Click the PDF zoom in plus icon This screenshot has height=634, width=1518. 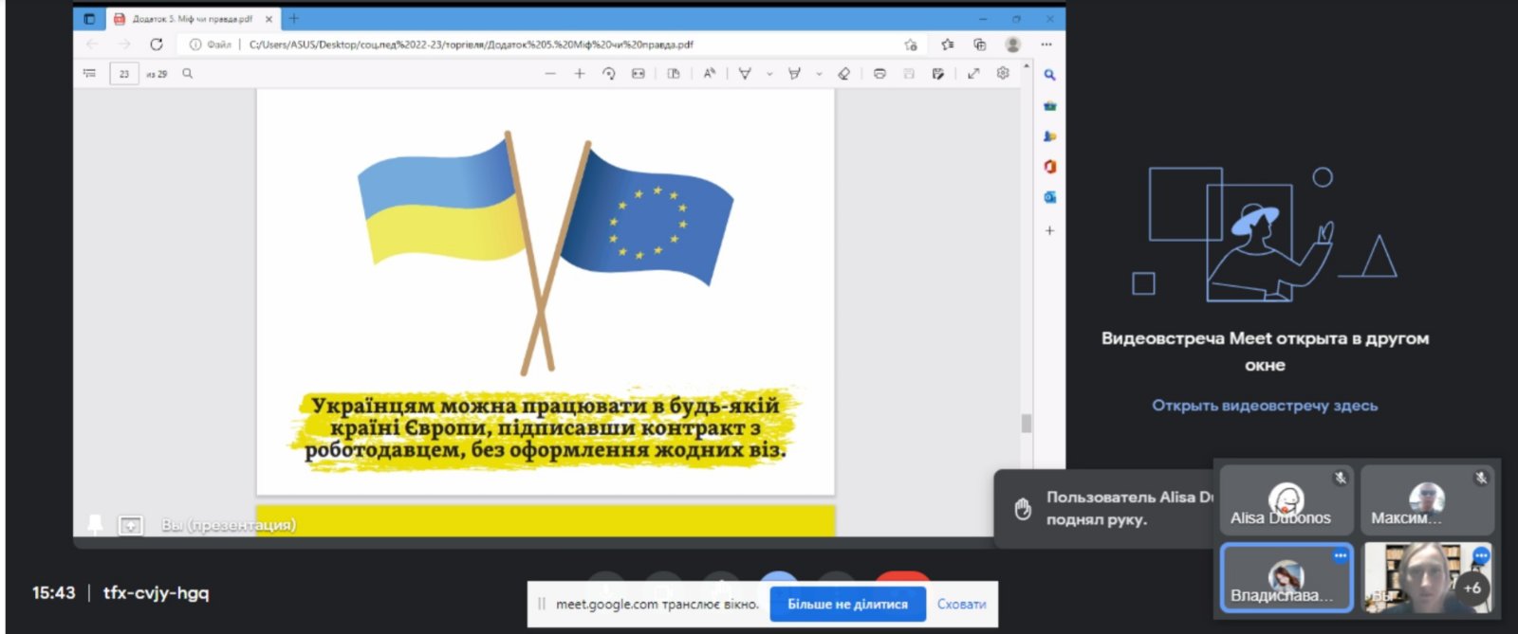tap(579, 74)
